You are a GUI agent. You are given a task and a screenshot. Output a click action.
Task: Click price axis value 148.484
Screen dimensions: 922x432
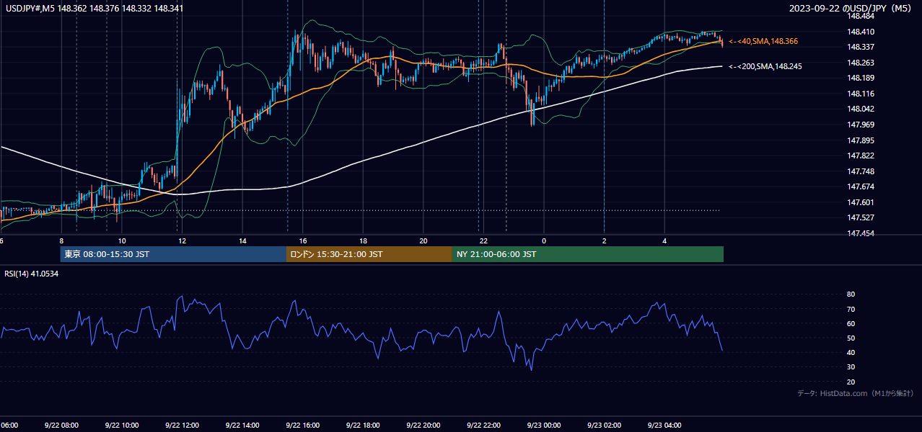[861, 17]
